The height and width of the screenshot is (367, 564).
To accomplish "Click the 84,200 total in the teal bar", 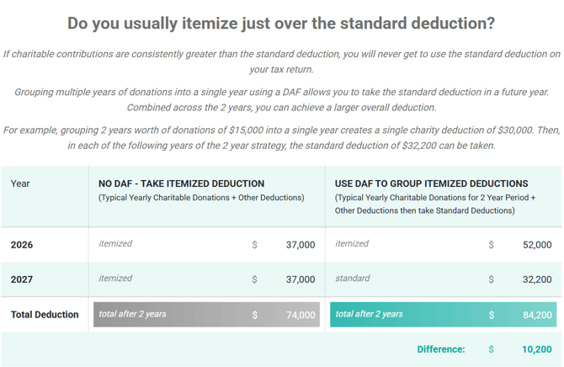I will tap(537, 315).
